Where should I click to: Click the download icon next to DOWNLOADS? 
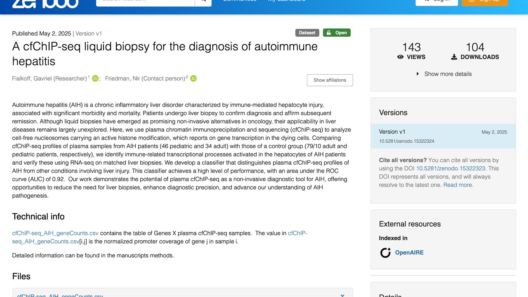click(454, 57)
